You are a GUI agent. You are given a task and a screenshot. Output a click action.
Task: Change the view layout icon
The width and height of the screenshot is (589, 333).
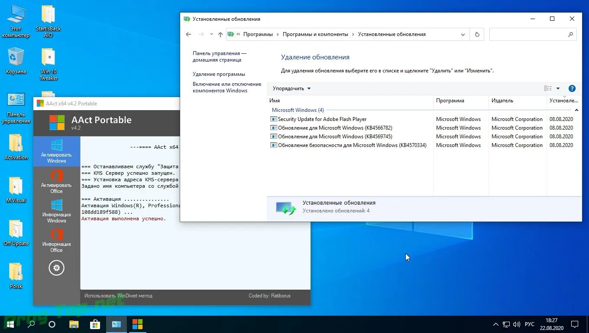pos(548,88)
